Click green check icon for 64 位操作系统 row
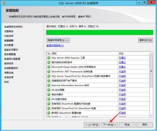The width and height of the screenshot is (157, 131). pyautogui.click(x=48, y=99)
